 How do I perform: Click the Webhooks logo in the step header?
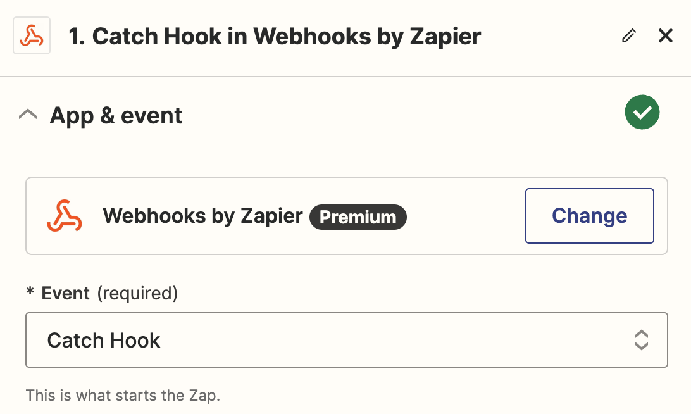[x=32, y=35]
